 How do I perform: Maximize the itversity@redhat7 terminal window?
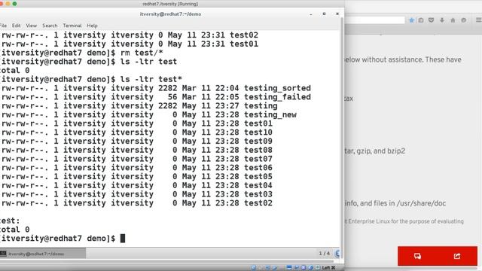324,14
